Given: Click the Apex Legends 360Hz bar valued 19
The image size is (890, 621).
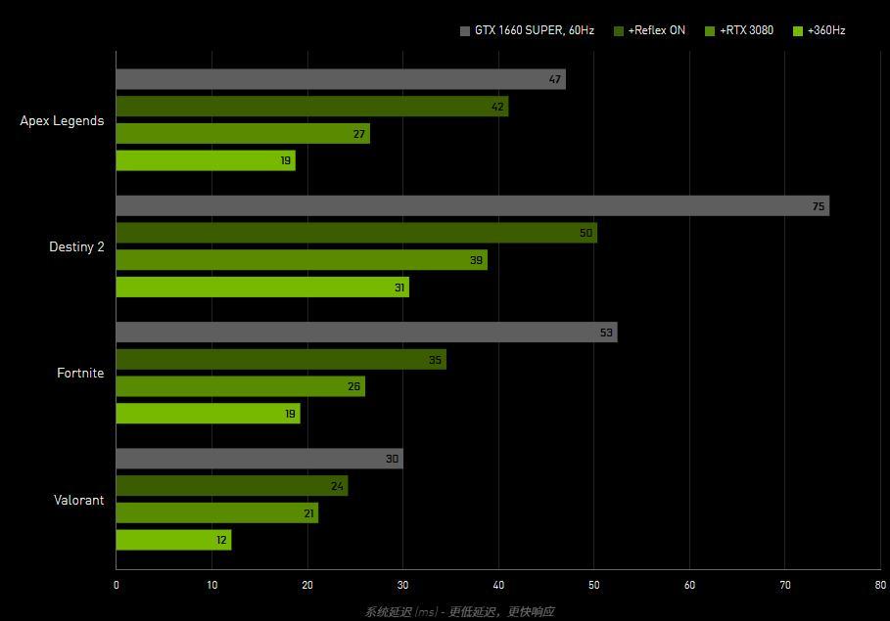Looking at the screenshot, I should [x=206, y=160].
